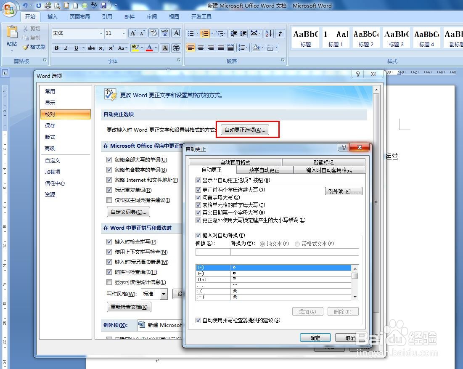Switch to 键入时自动套用格式 tab
Image resolution: width=463 pixels, height=369 pixels.
pyautogui.click(x=329, y=170)
